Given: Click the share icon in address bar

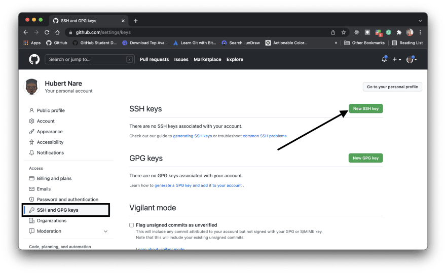Looking at the screenshot, I should 333,32.
